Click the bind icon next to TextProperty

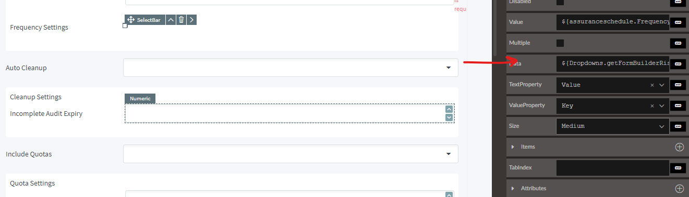[x=678, y=85]
